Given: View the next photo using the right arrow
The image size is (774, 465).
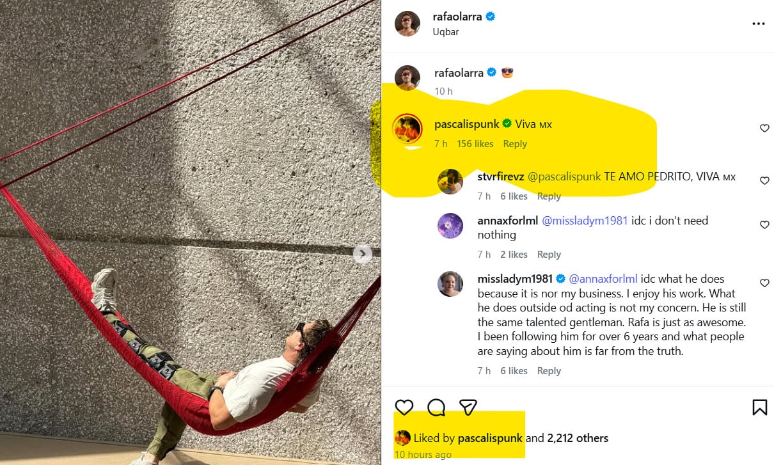Looking at the screenshot, I should click(x=362, y=254).
